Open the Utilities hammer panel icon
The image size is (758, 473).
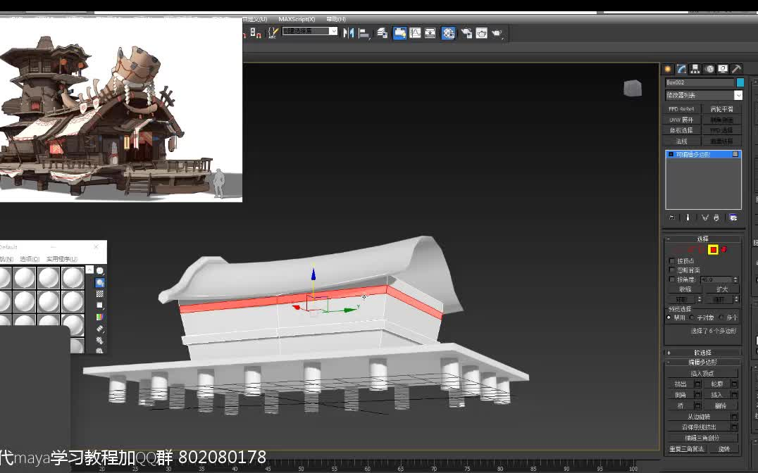click(737, 68)
